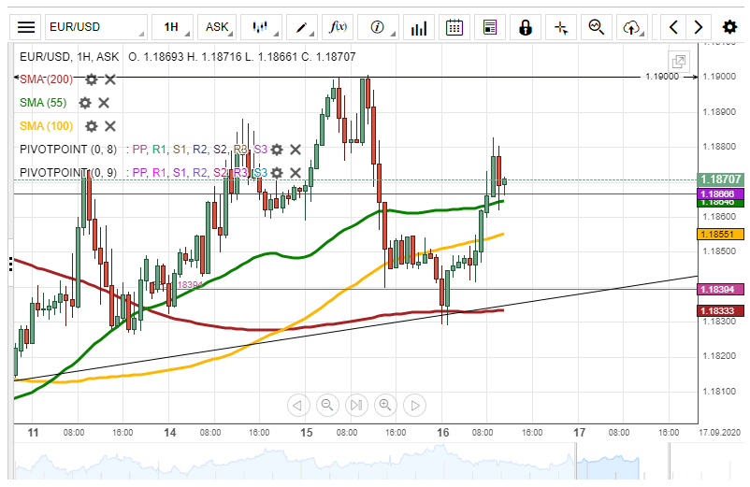Toggle the chart lock icon
The image size is (750, 487).
[x=526, y=27]
